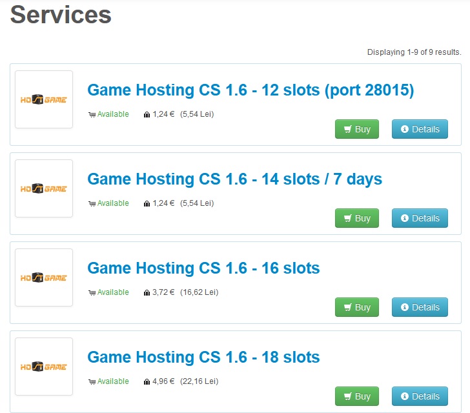Click the (5,54 Lei) amount in 12 slots row

(x=197, y=114)
